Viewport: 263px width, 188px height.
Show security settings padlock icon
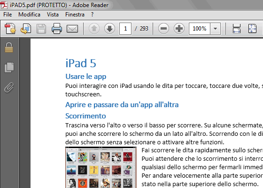[9, 47]
